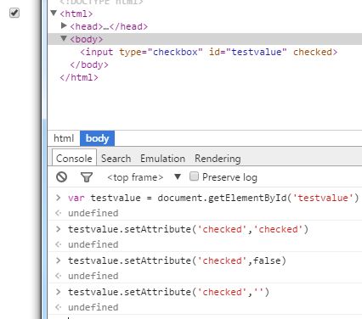
Task: Collapse the html element node
Action: click(x=54, y=13)
